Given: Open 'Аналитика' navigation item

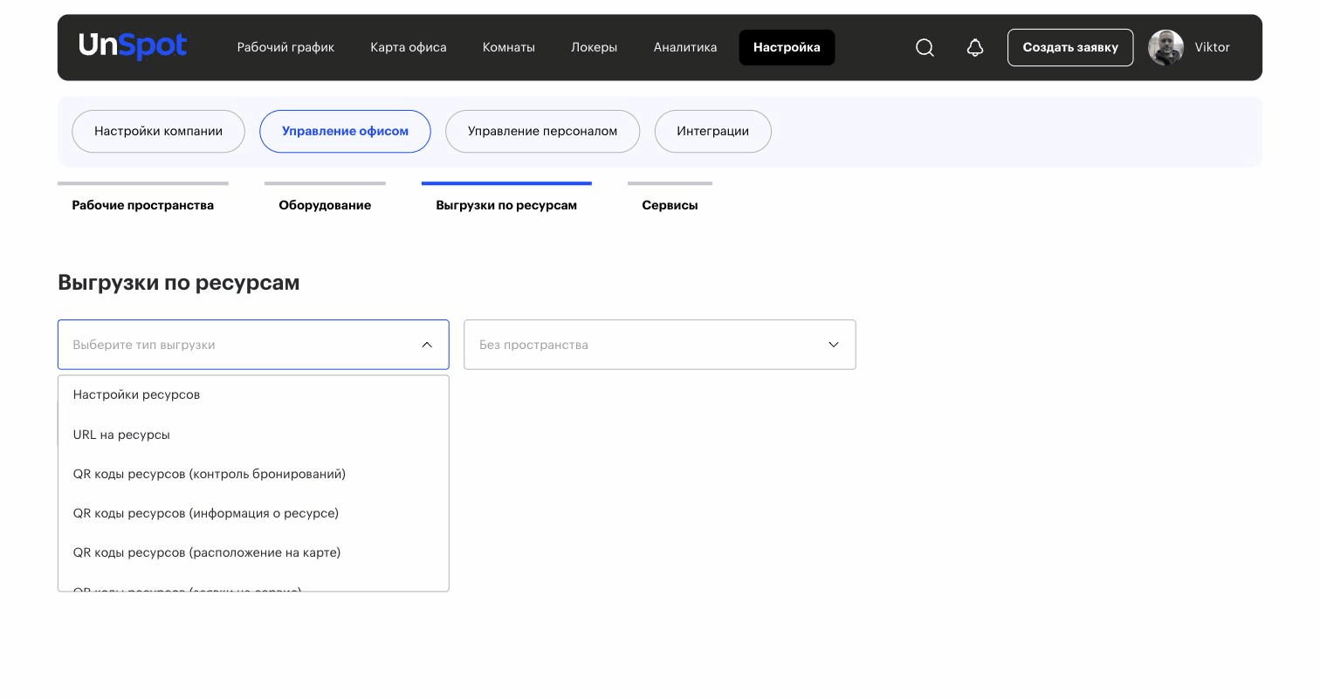Looking at the screenshot, I should coord(685,47).
